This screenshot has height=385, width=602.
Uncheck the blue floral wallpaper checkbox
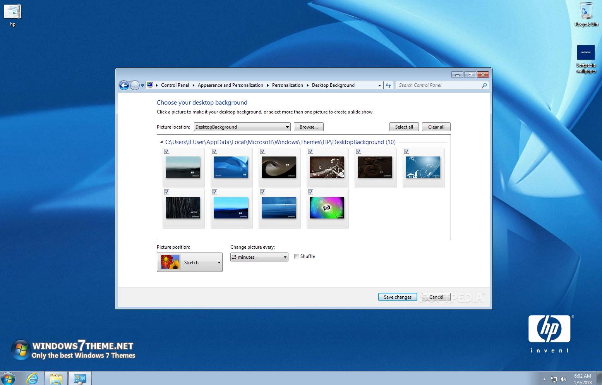coord(407,151)
